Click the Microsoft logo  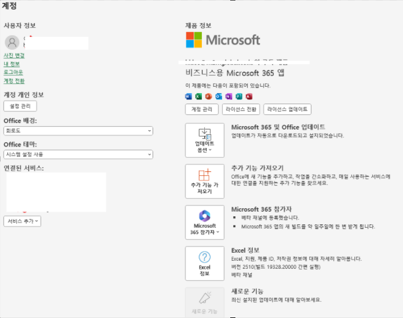(223, 40)
